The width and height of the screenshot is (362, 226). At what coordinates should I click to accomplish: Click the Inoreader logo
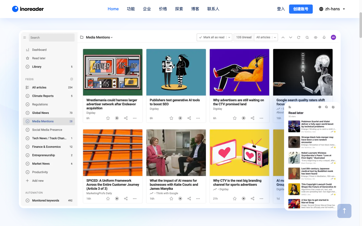tap(28, 9)
